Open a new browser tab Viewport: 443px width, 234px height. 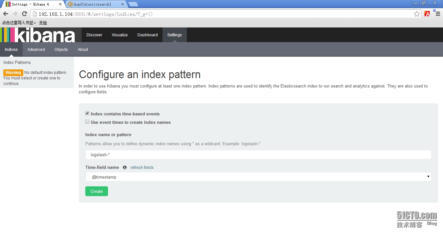[x=133, y=4]
